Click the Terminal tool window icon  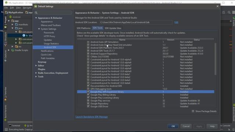[10, 125]
